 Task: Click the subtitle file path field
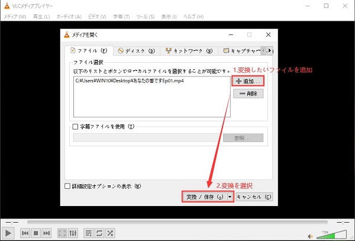(148, 138)
